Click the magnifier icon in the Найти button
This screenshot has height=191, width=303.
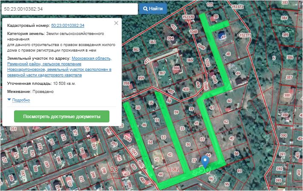[146, 9]
